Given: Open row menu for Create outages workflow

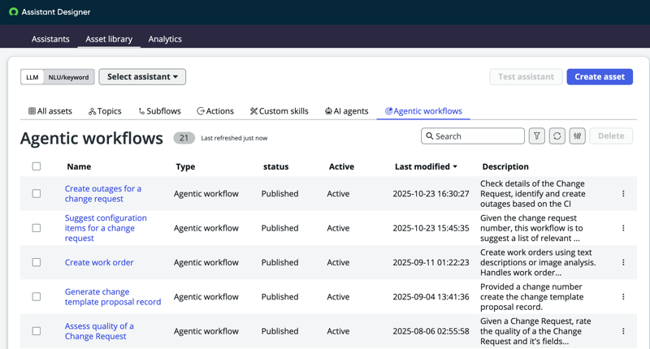Looking at the screenshot, I should [623, 193].
